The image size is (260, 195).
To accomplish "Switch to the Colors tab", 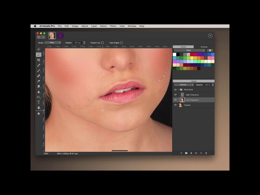I will (183, 47).
